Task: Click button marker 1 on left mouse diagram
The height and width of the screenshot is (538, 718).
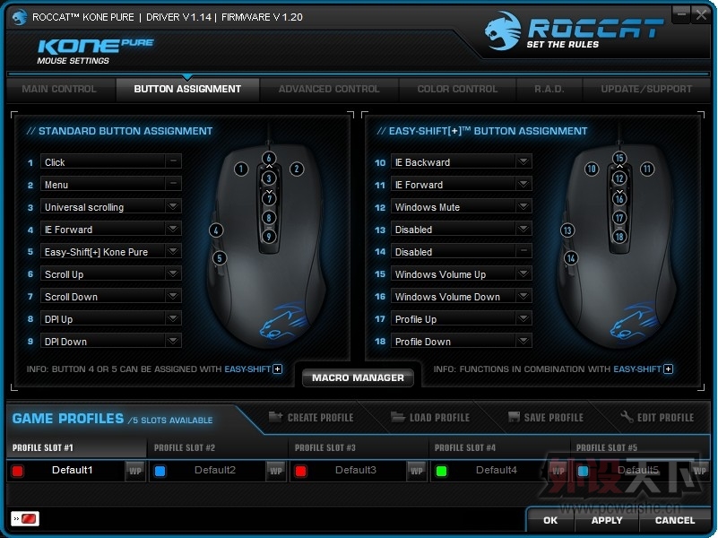Action: click(241, 169)
